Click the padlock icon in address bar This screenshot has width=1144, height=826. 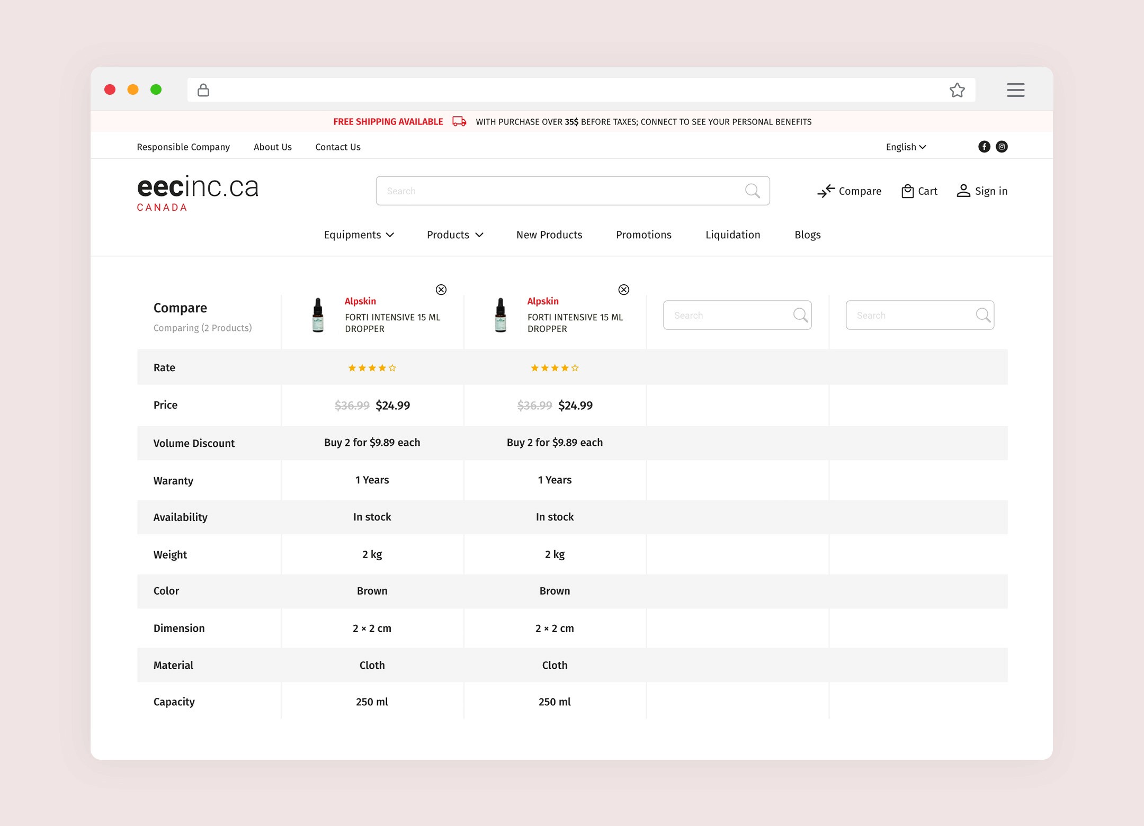pyautogui.click(x=203, y=90)
